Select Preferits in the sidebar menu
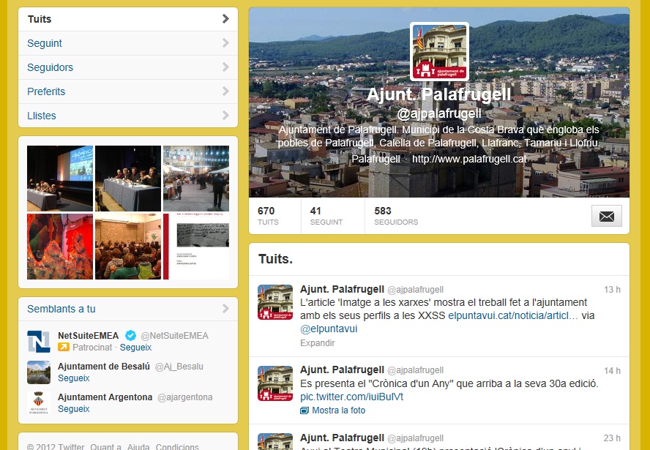This screenshot has height=450, width=650. [128, 91]
